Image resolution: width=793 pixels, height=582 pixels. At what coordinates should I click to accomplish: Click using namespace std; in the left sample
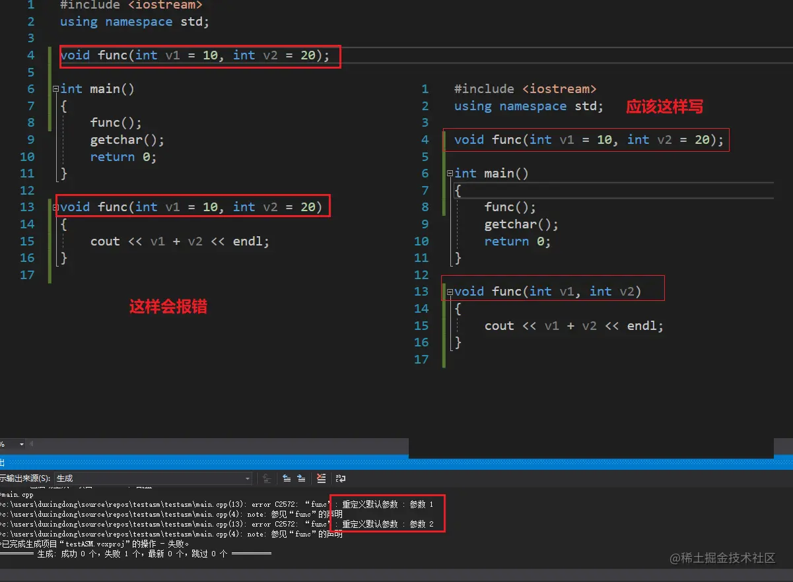coord(135,22)
